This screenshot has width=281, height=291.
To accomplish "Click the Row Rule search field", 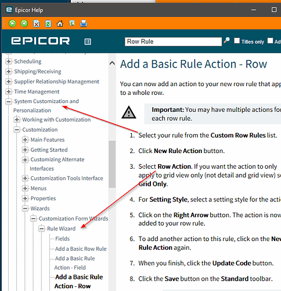I will click(173, 41).
